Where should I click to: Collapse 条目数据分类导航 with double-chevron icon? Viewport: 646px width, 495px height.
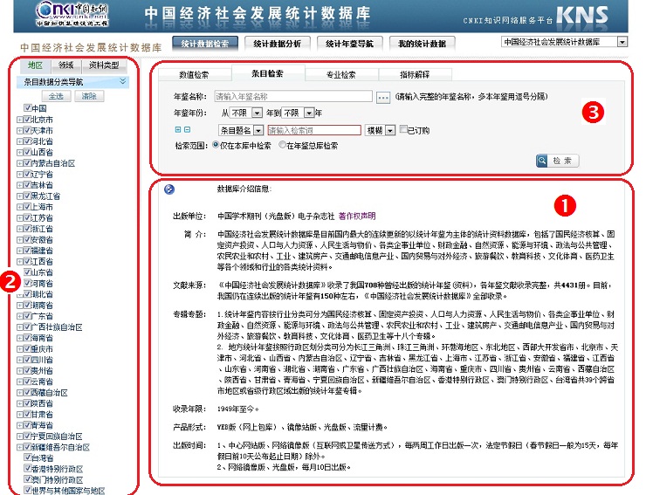tap(123, 81)
